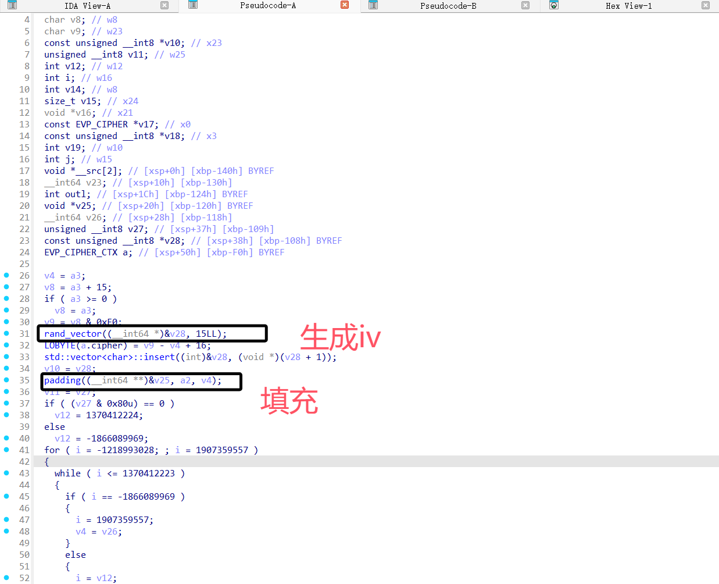Image resolution: width=719 pixels, height=584 pixels.
Task: Click the padding function call name
Action: 62,380
